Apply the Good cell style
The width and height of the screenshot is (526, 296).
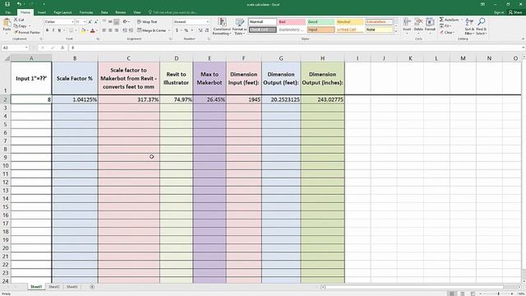[321, 22]
